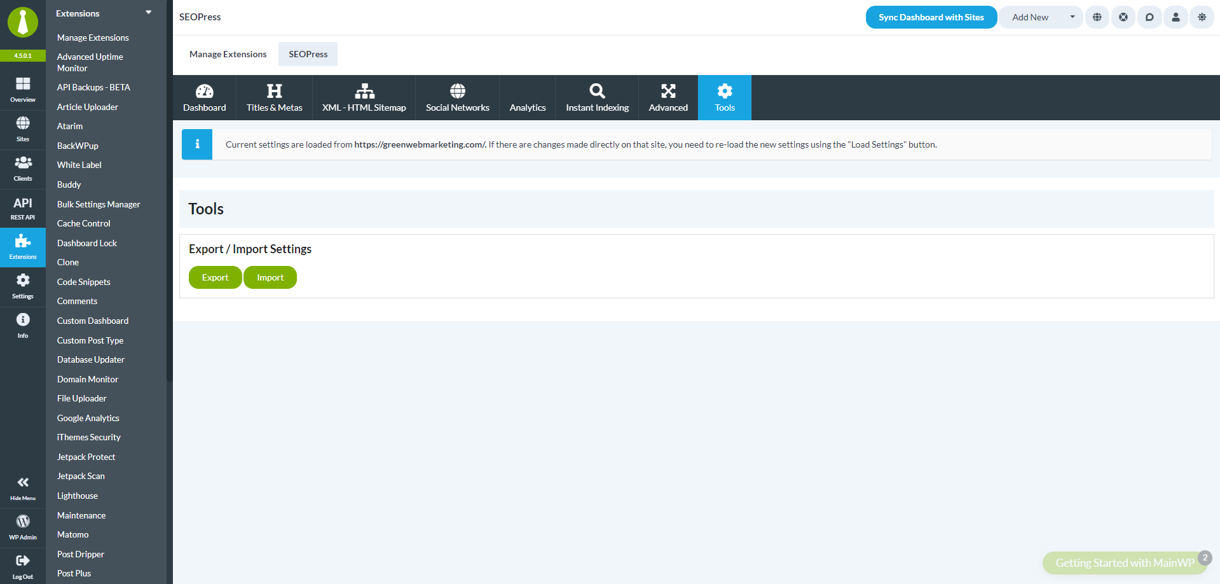The image size is (1220, 584).
Task: Open Matomo extension
Action: tap(73, 534)
